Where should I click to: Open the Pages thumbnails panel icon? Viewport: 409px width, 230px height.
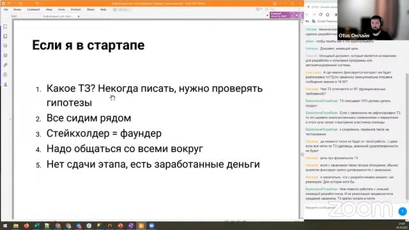tap(5, 36)
